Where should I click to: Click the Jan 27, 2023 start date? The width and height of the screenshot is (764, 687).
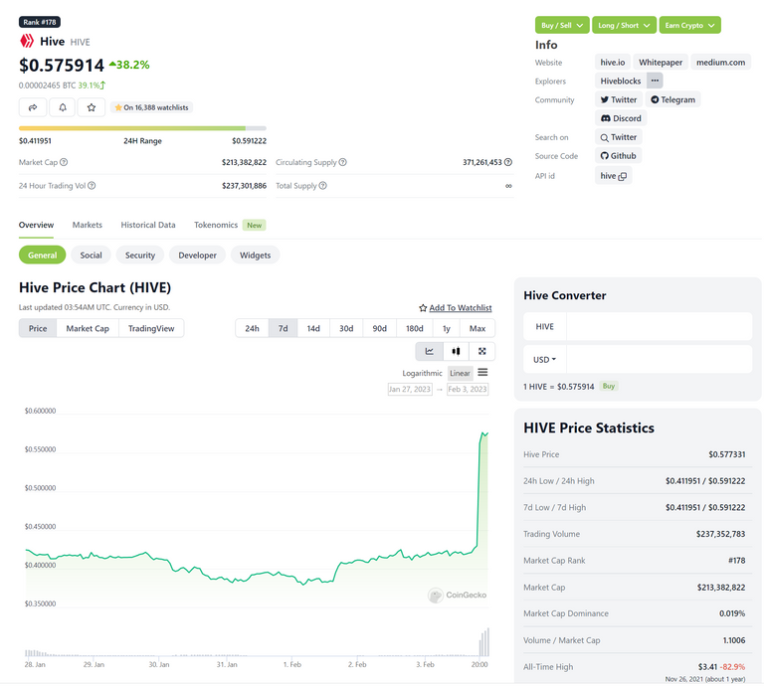(410, 390)
